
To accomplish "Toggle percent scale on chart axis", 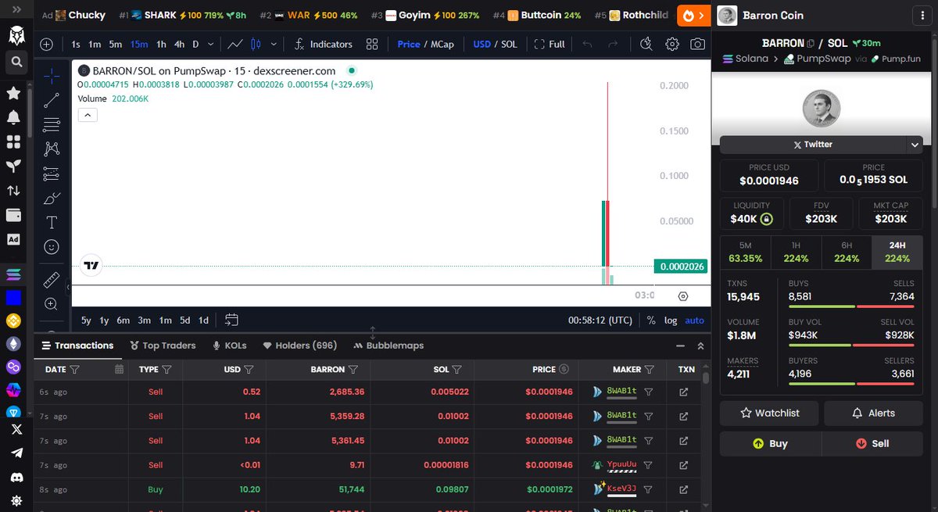I will tap(651, 320).
